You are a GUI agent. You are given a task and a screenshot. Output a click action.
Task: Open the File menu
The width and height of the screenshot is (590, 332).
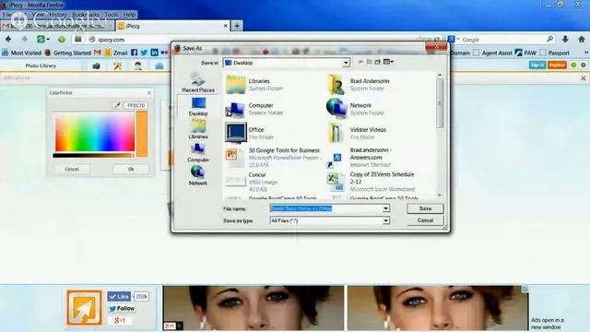pyautogui.click(x=7, y=15)
